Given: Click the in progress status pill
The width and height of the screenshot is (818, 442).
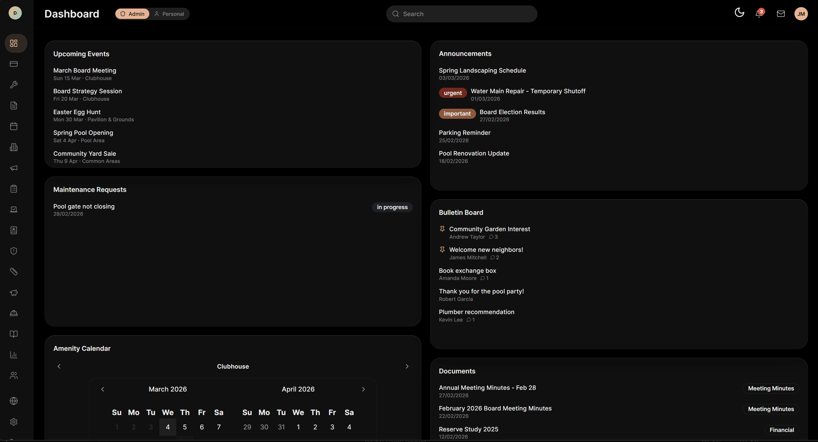Looking at the screenshot, I should click(392, 207).
